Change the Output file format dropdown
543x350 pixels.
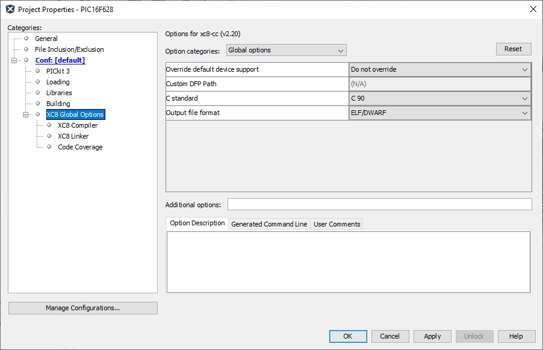[x=439, y=113]
